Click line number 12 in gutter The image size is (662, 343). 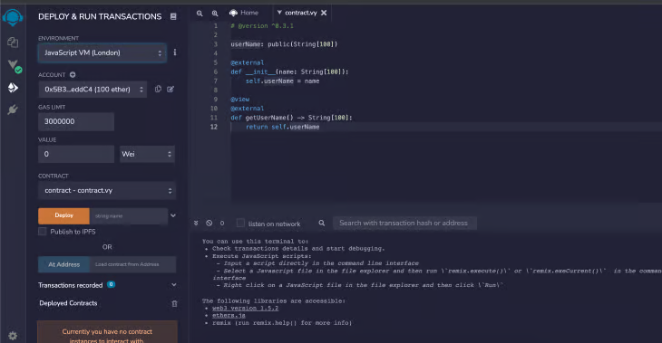click(214, 127)
